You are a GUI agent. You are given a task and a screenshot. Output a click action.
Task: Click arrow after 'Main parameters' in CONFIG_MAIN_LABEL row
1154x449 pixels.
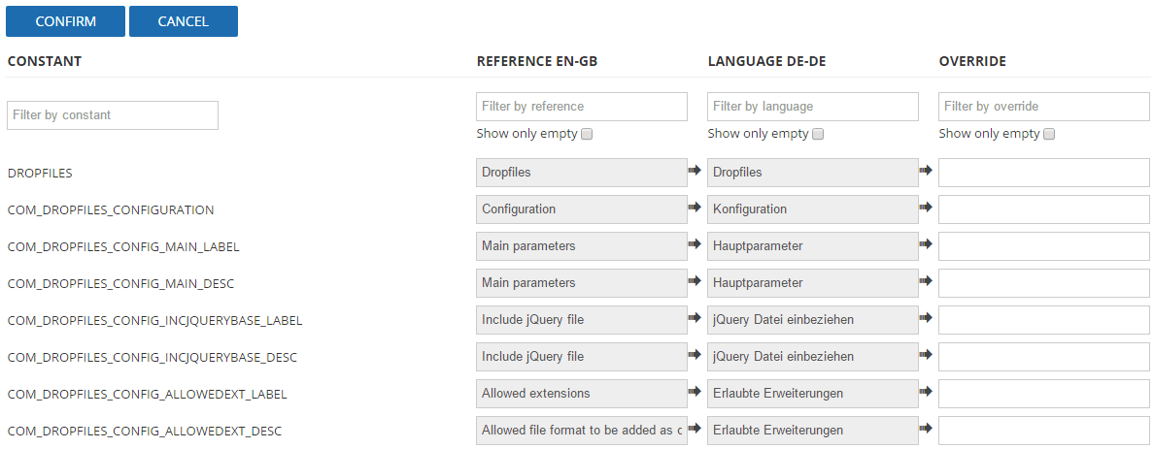tap(695, 244)
